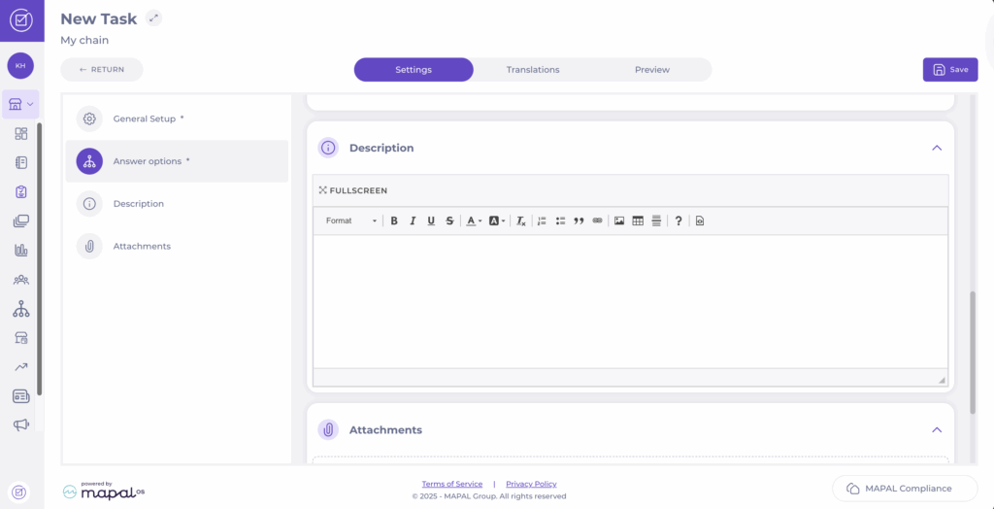Click the remove format icon
This screenshot has width=994, height=509.
coord(520,221)
